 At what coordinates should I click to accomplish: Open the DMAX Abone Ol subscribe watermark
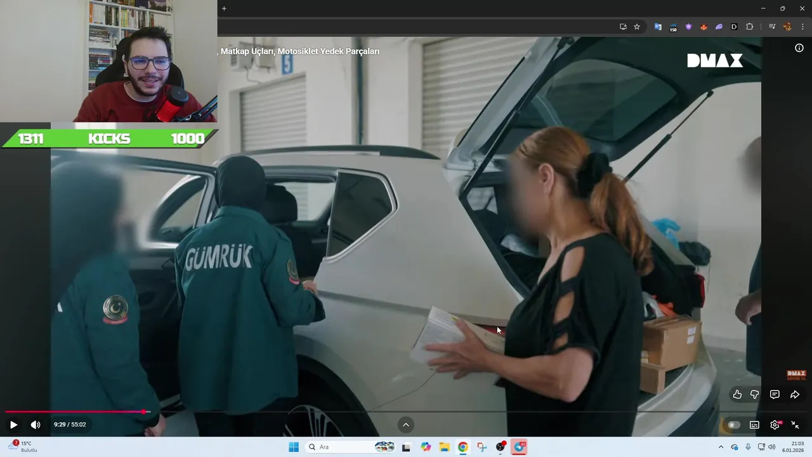(x=796, y=375)
